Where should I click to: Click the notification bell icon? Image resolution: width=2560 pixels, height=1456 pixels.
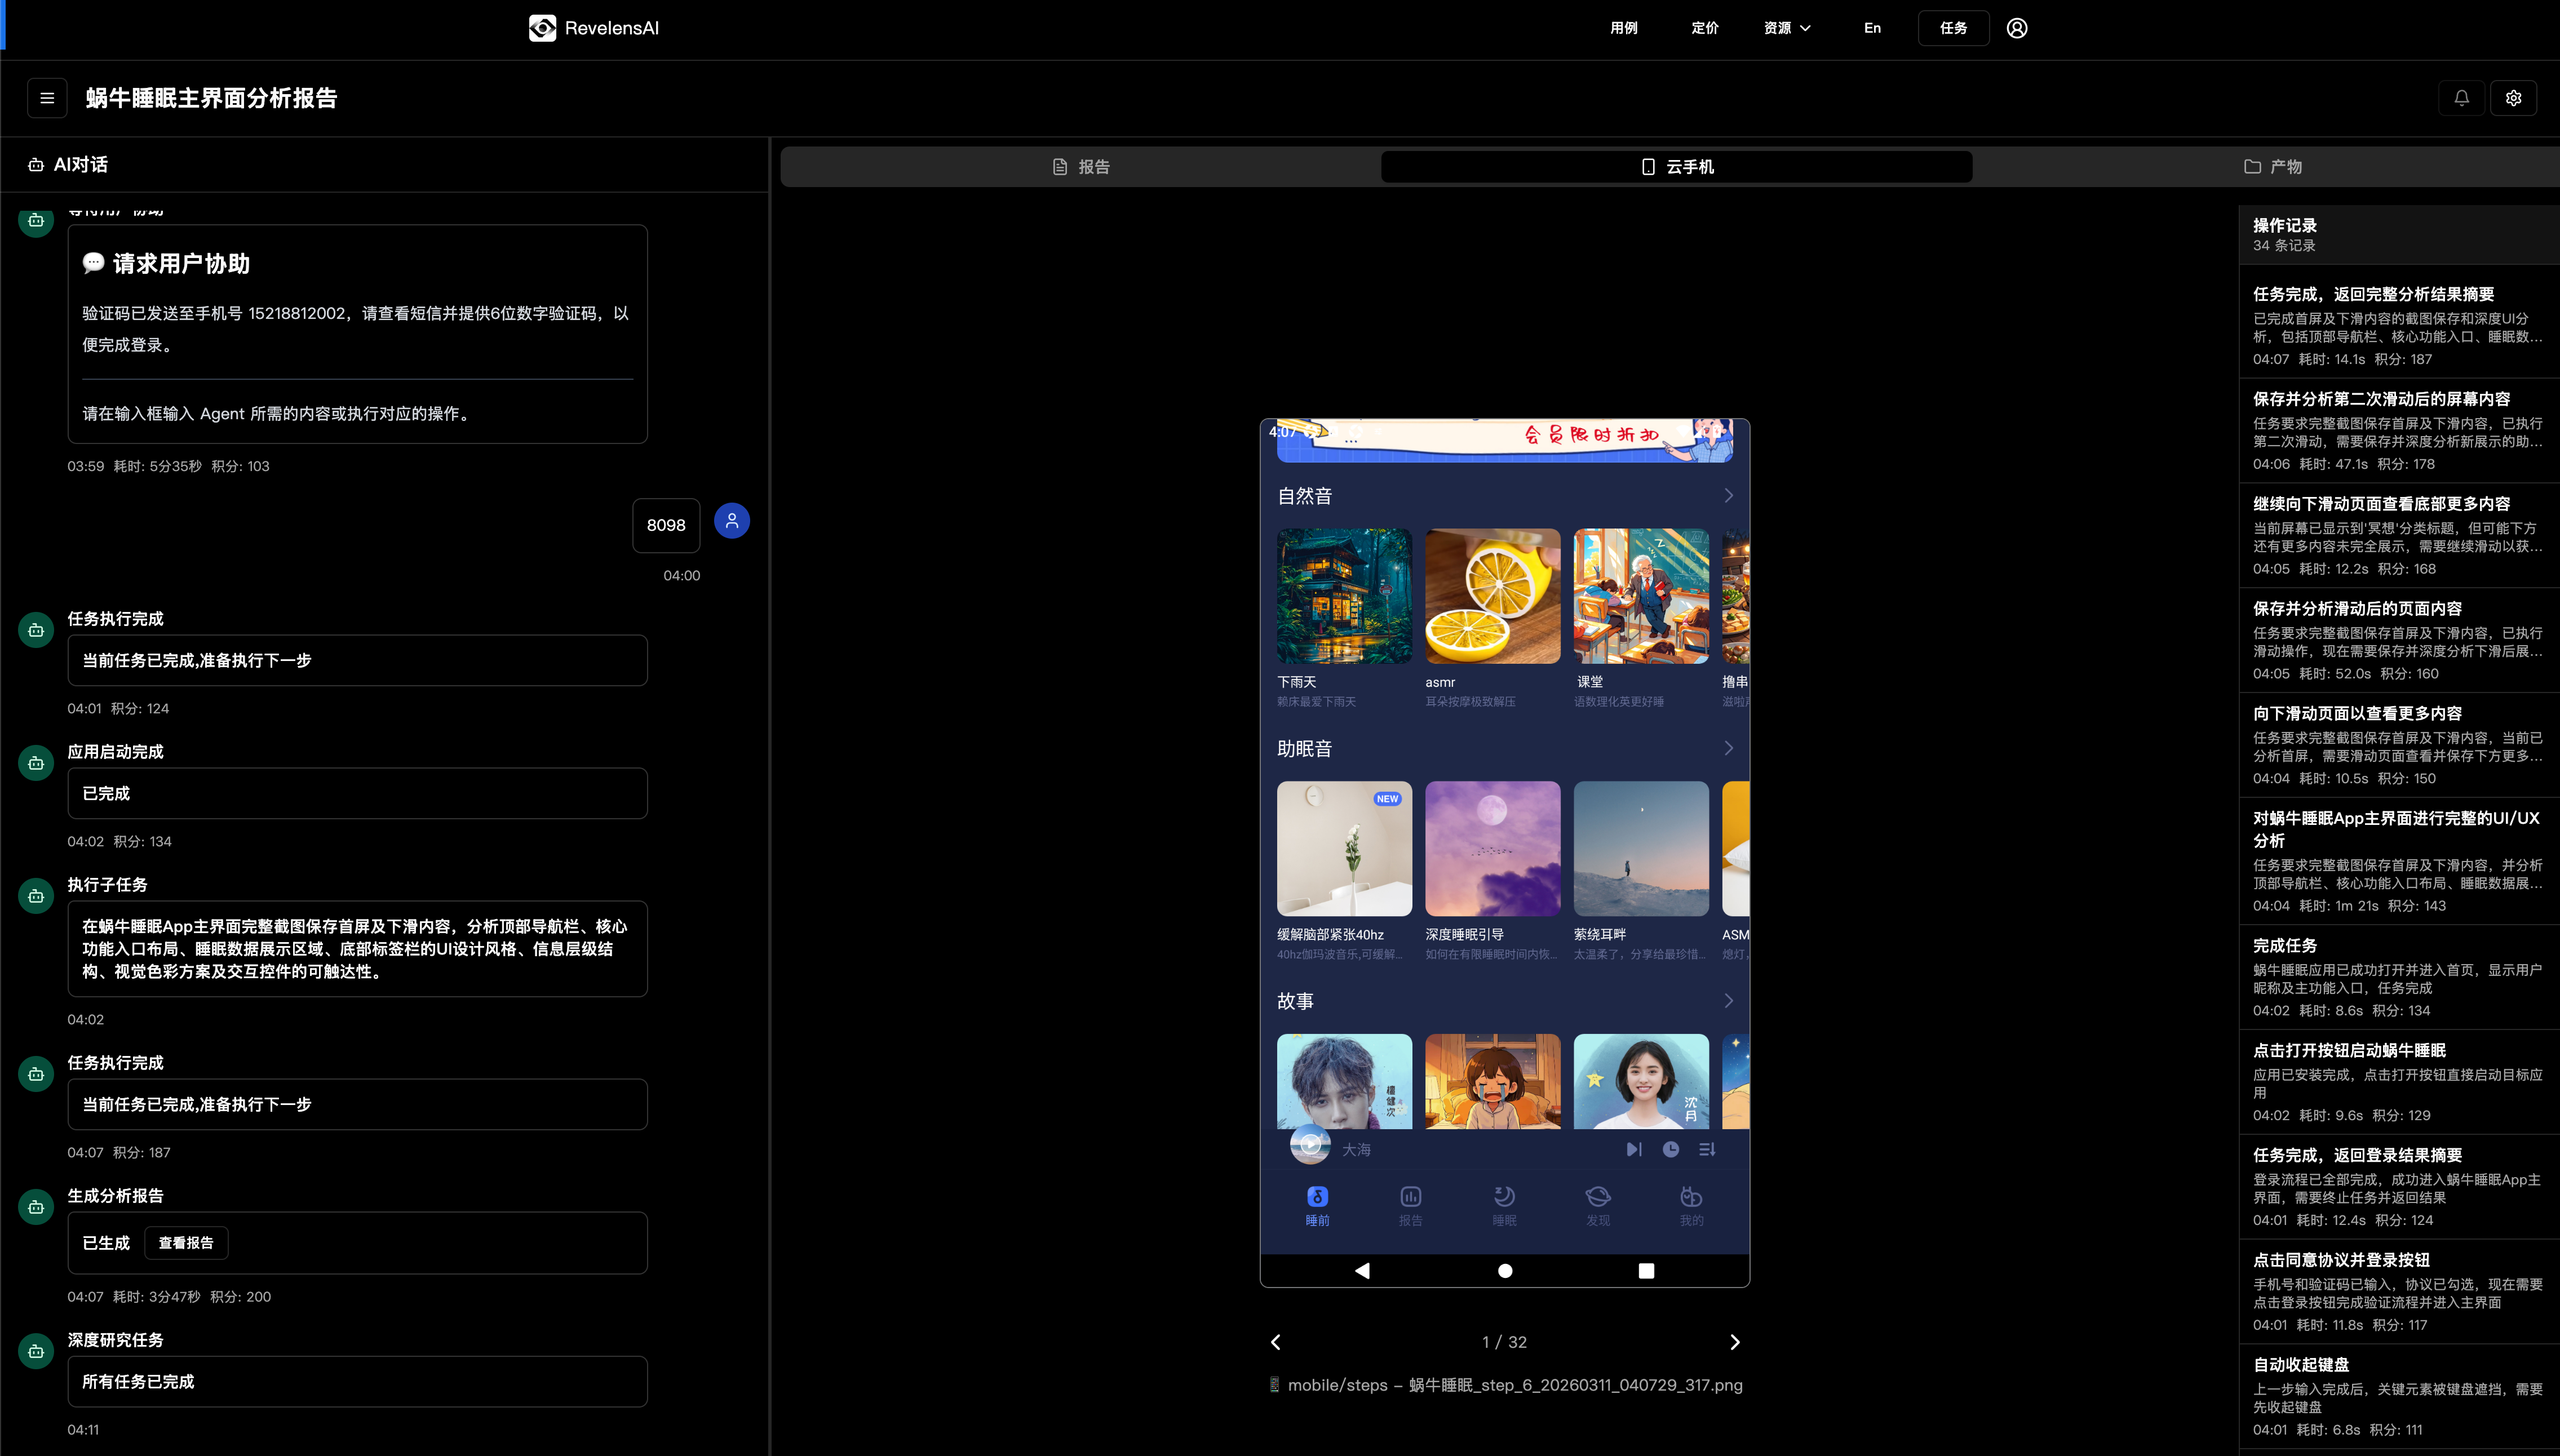[2461, 98]
